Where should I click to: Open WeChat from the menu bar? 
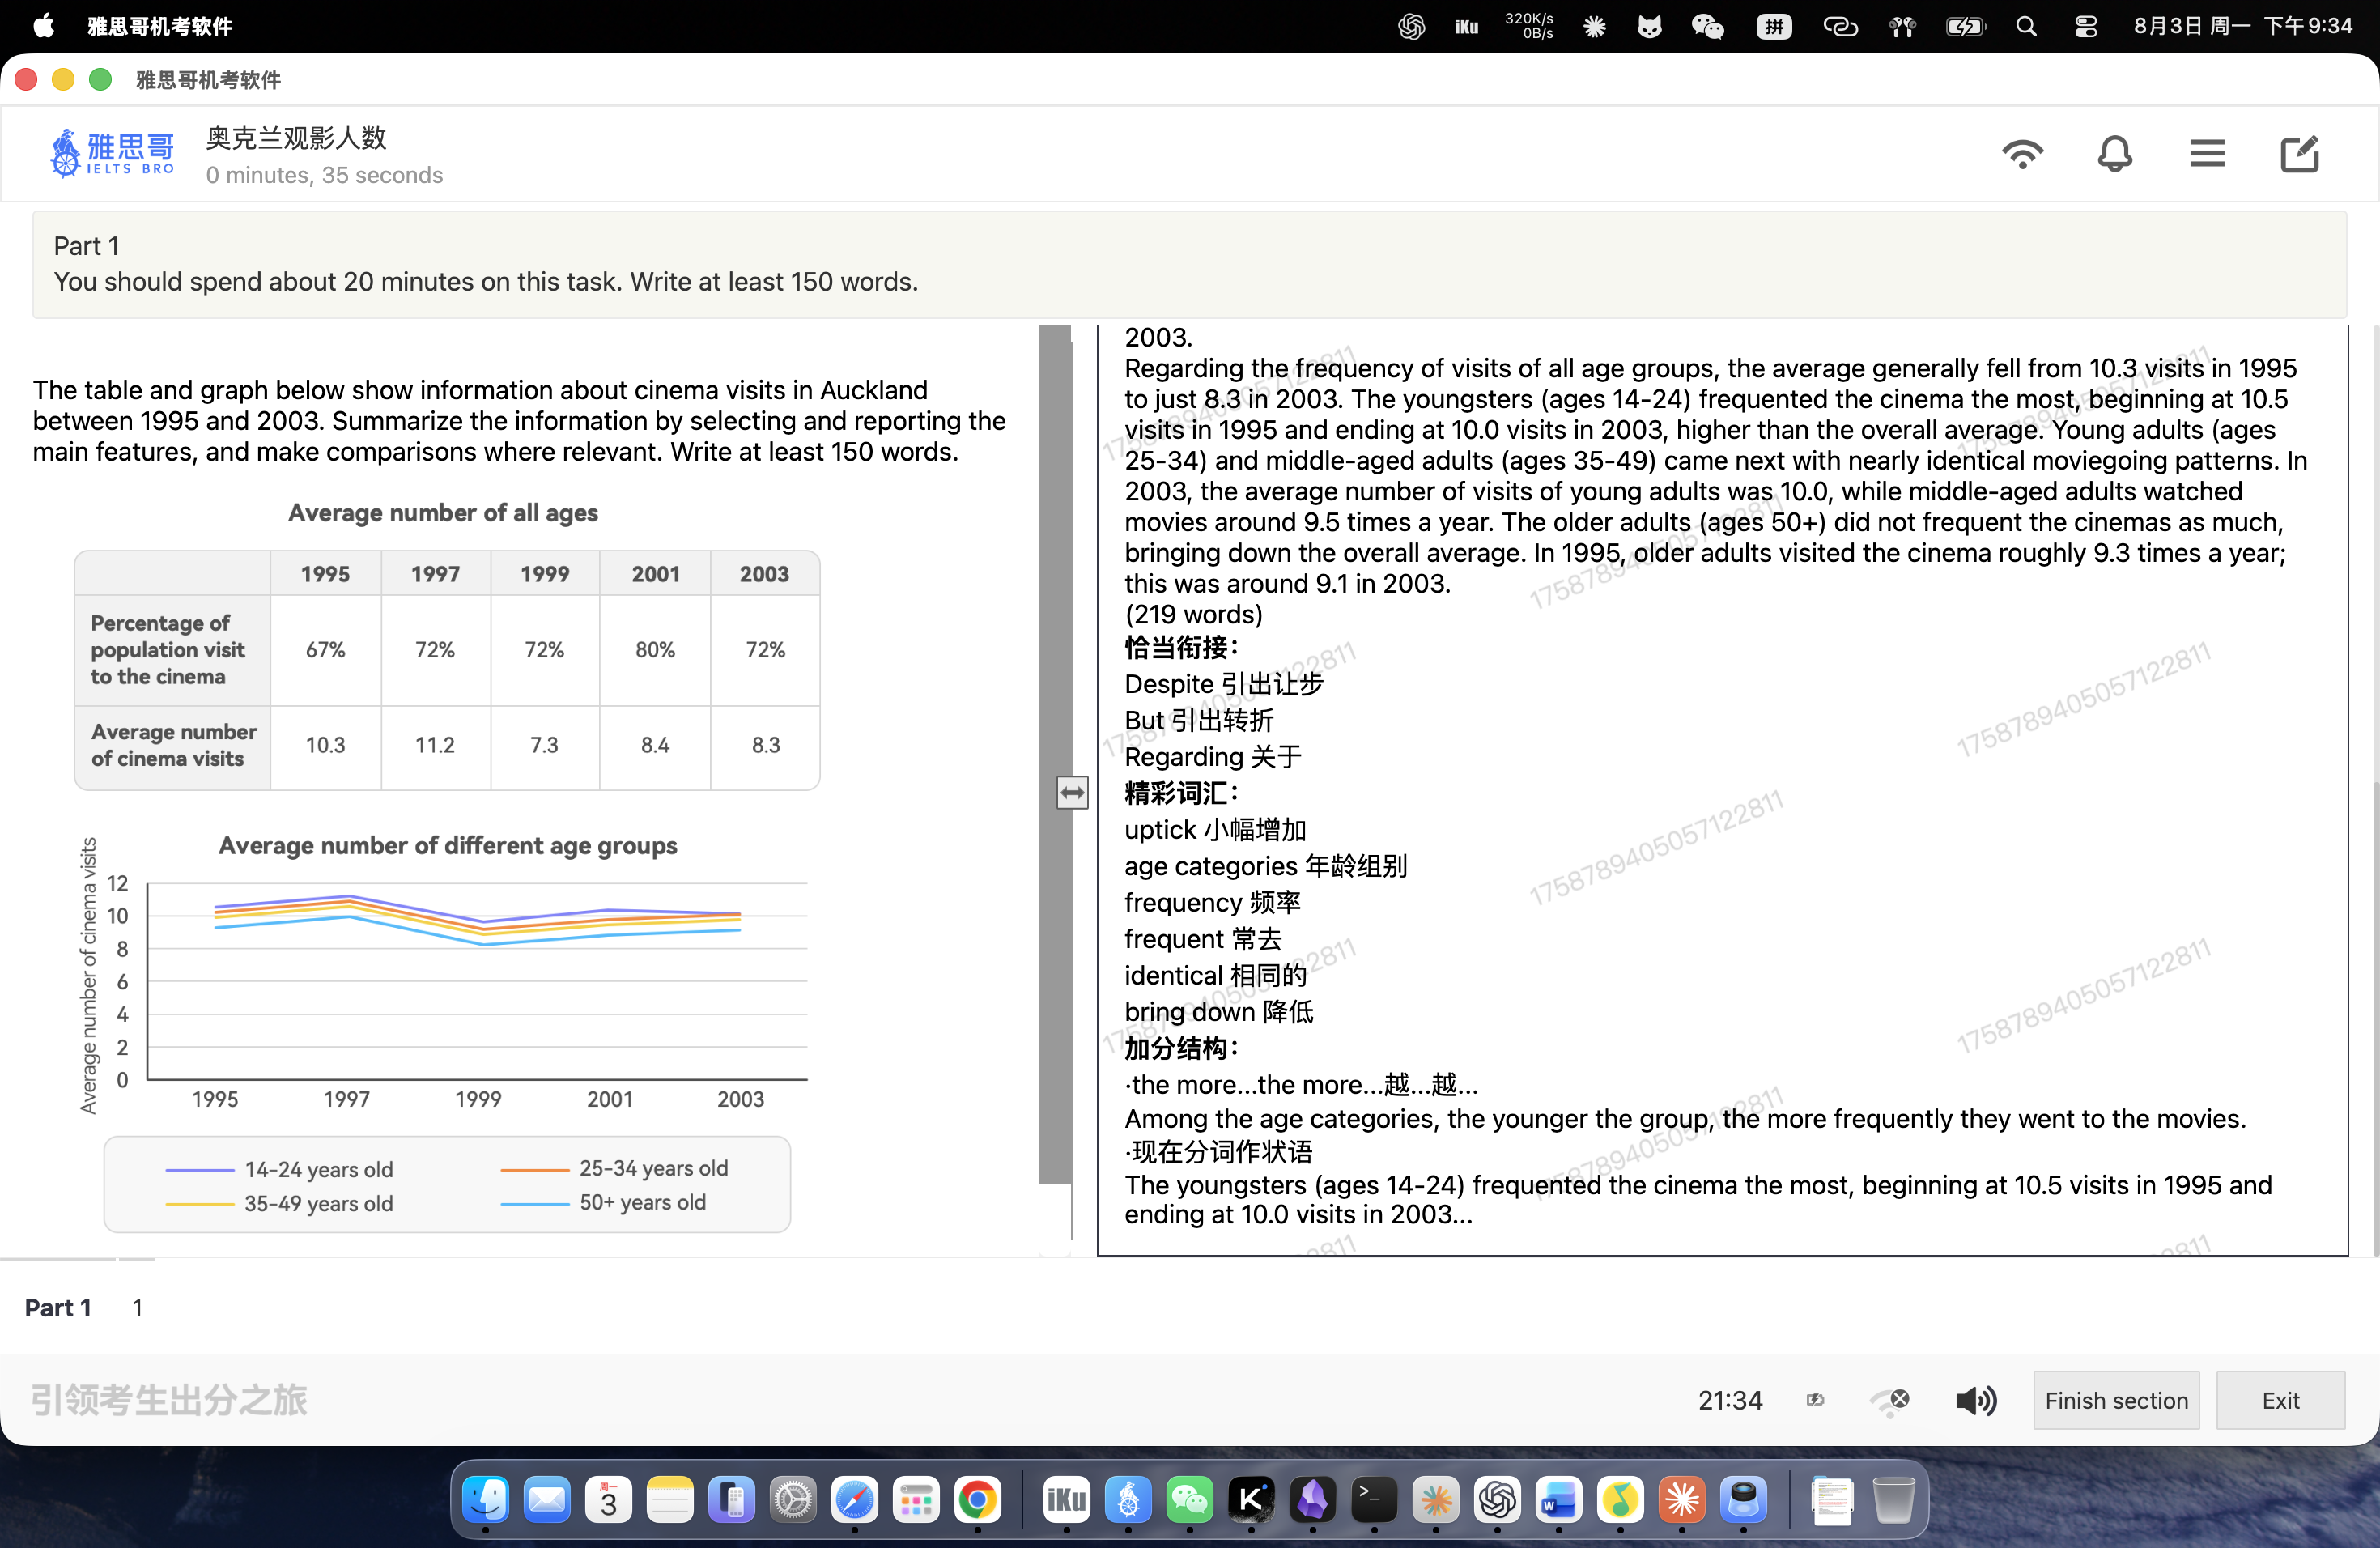tap(1707, 26)
